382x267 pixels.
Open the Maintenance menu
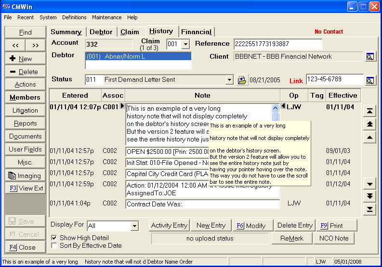[x=107, y=17]
